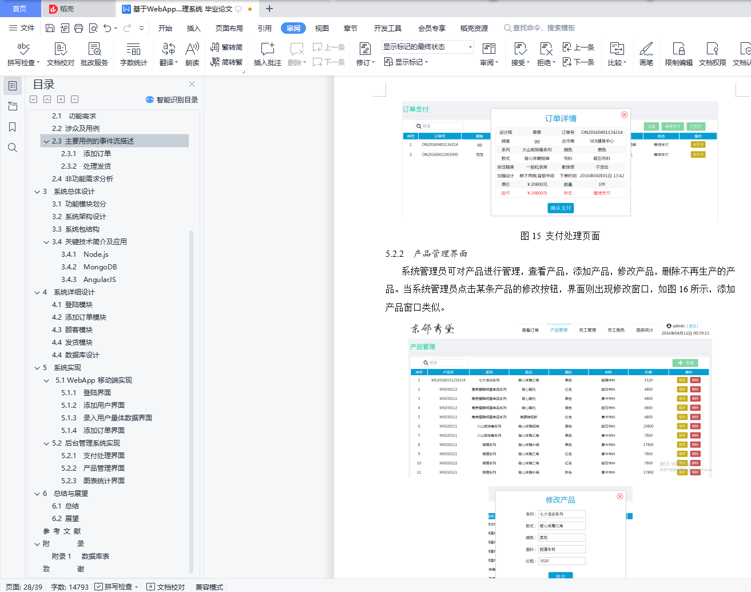Toggle the outline panel icon in sidebar

tap(12, 86)
